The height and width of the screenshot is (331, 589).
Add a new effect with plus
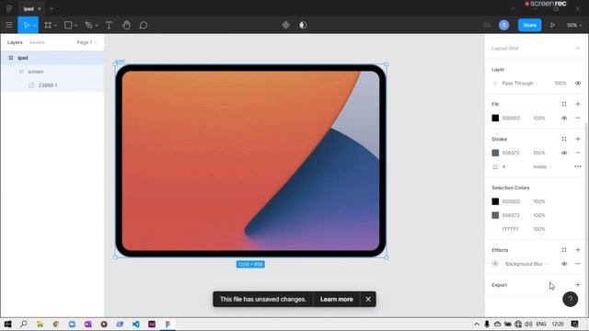(578, 250)
